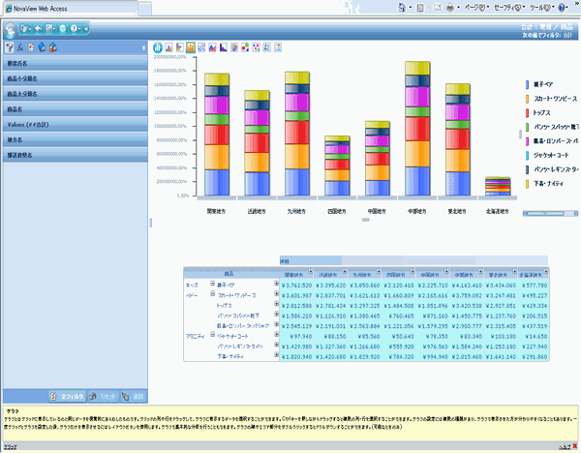Expand the トップス row plus icon
The width and height of the screenshot is (581, 453).
pyautogui.click(x=276, y=304)
